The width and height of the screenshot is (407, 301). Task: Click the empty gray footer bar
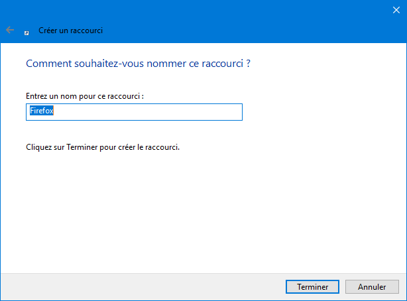tap(143, 286)
